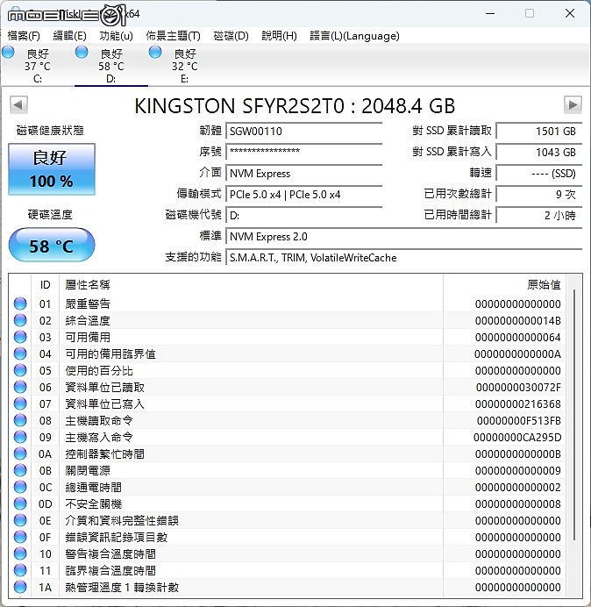
Task: Click the D: drive blue status orb
Action: pos(82,52)
